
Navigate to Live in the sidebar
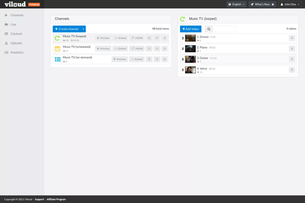(13, 25)
